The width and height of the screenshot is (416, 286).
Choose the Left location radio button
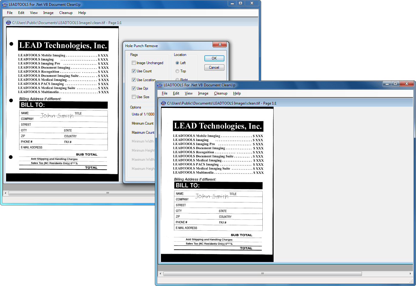[x=177, y=63]
